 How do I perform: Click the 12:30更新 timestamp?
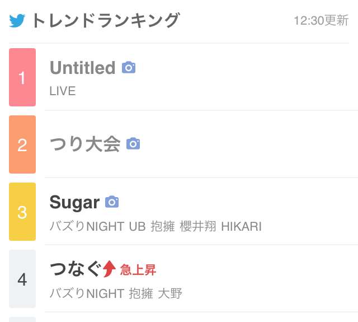click(321, 21)
